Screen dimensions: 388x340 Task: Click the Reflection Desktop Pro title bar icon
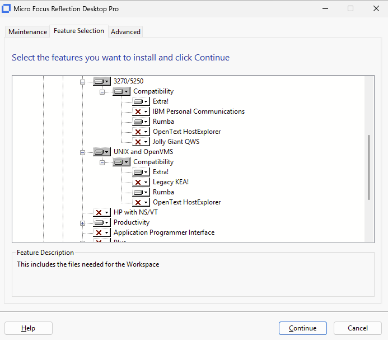point(6,8)
